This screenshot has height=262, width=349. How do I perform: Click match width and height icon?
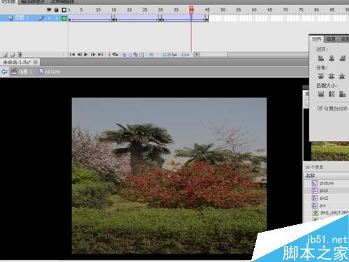click(x=342, y=94)
